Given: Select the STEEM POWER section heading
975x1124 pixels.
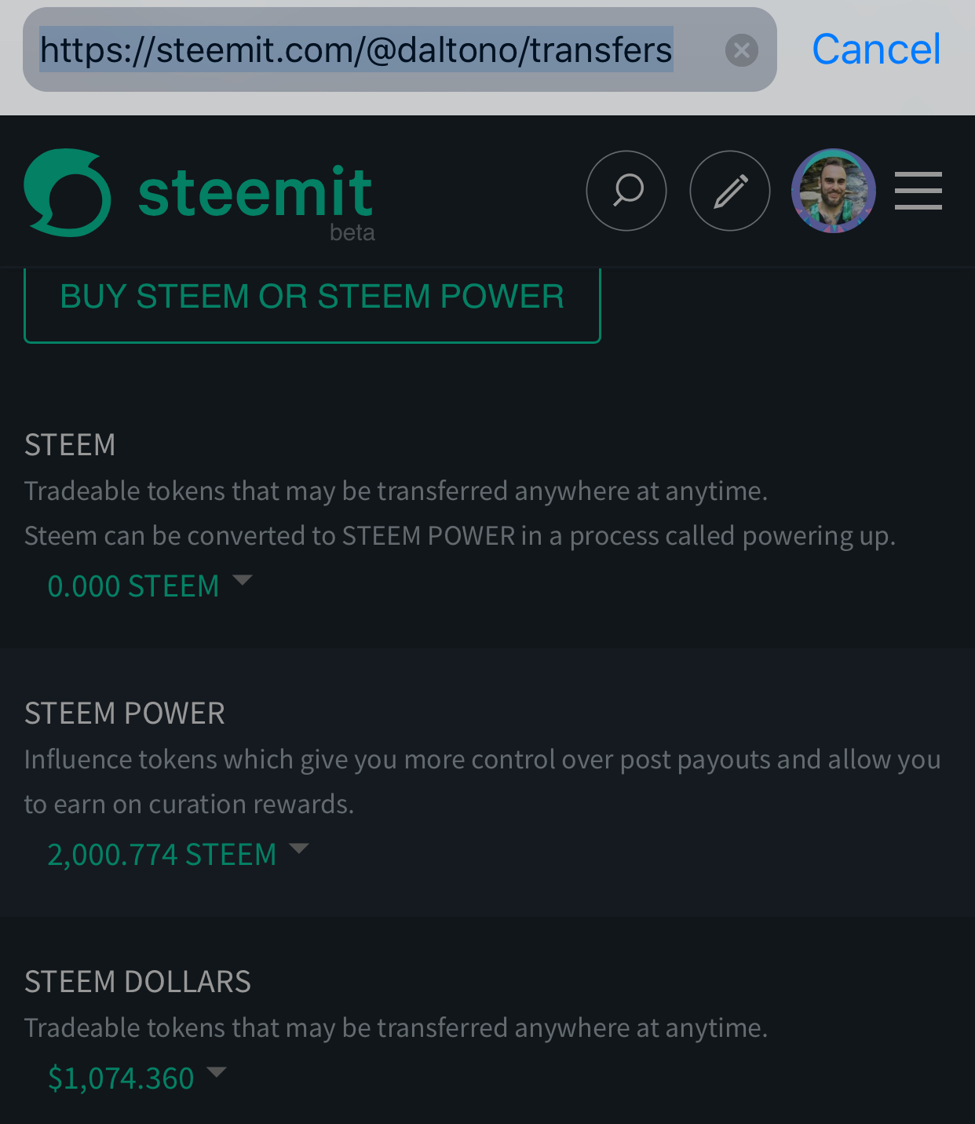Looking at the screenshot, I should point(125,713).
